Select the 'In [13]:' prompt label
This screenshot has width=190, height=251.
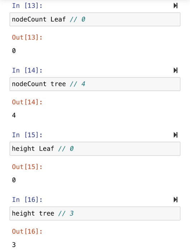pos(27,6)
